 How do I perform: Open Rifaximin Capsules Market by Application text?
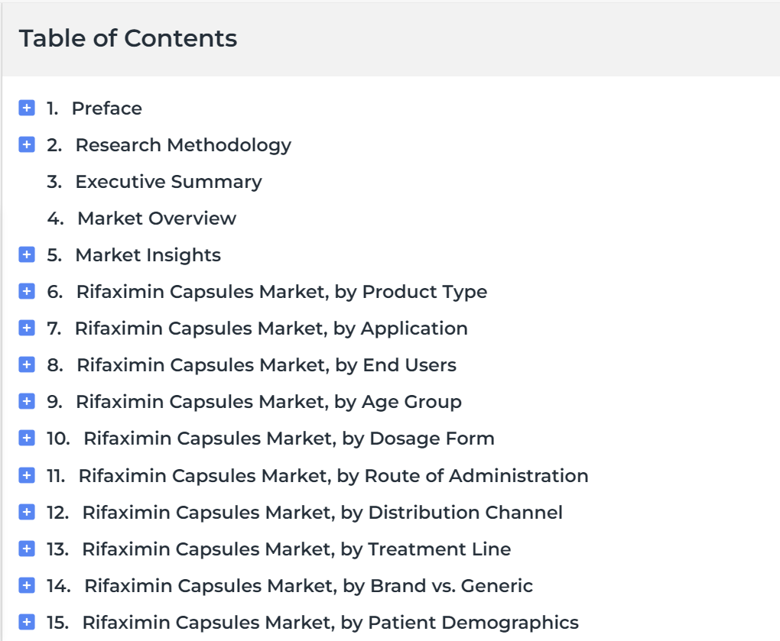coord(271,329)
